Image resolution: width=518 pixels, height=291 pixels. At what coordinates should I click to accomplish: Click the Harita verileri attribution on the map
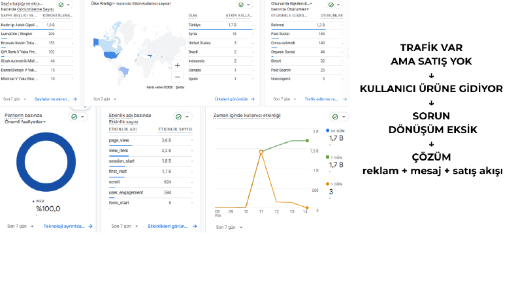tap(160, 87)
